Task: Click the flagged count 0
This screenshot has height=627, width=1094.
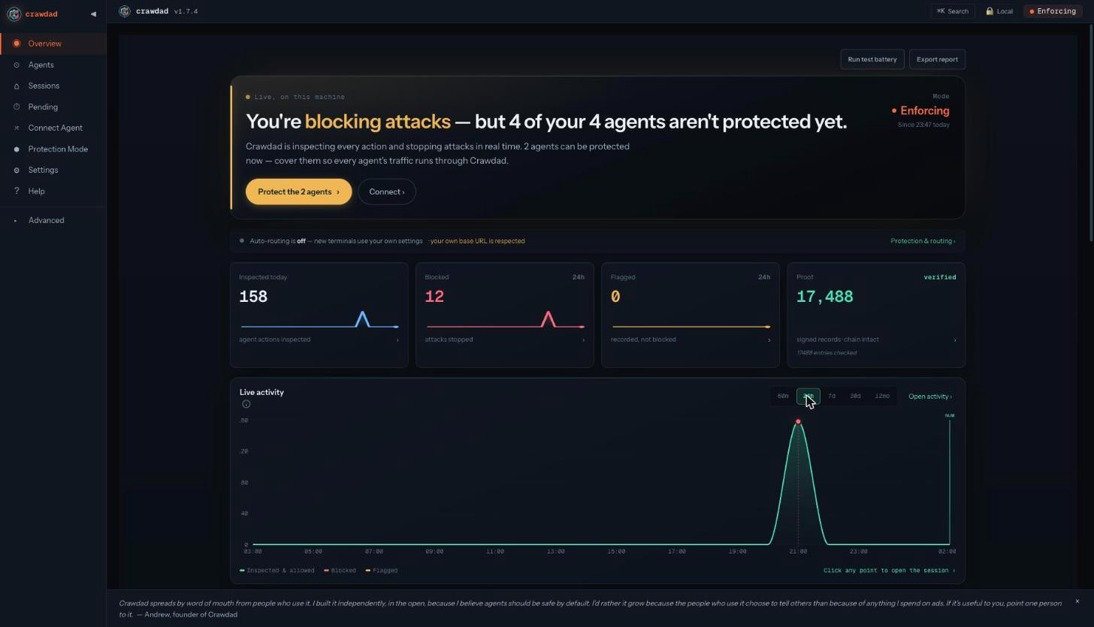Action: (615, 297)
